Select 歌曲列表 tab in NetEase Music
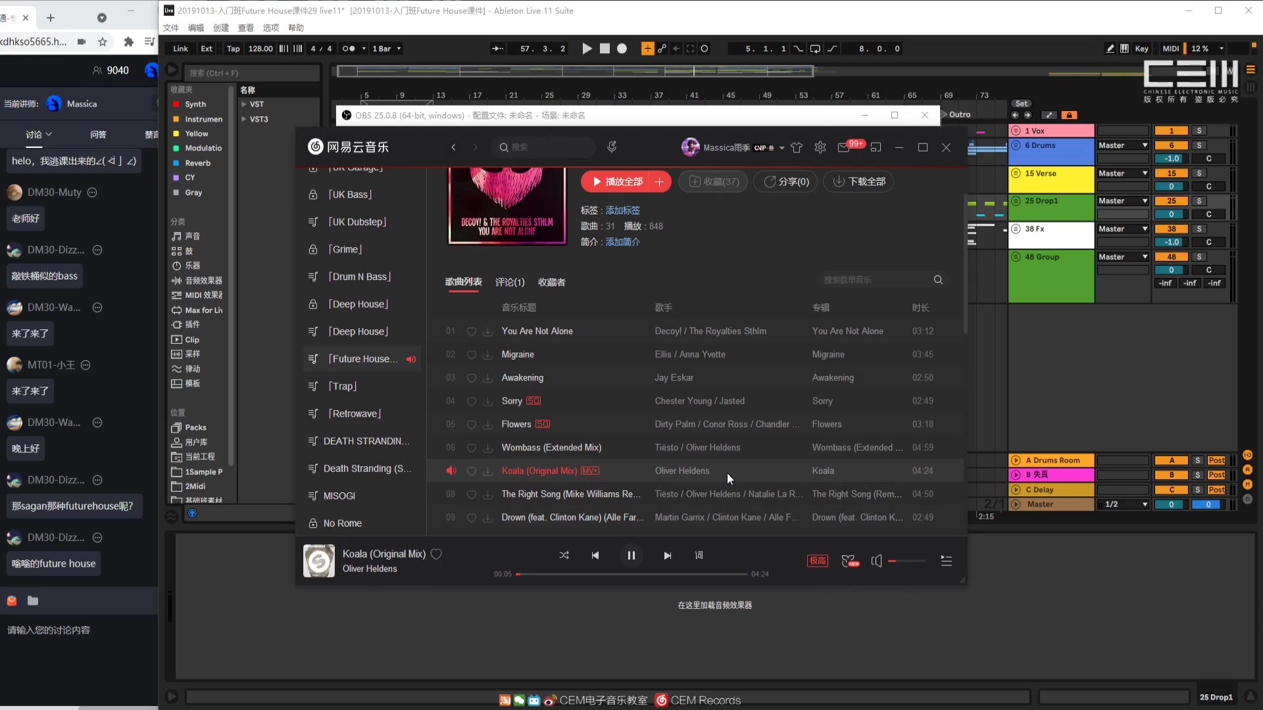This screenshot has width=1263, height=710. coord(465,282)
